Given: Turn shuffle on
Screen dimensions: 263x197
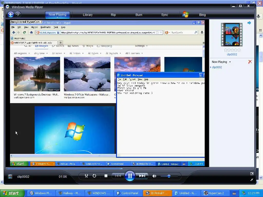Looking at the screenshot, I should pos(86,176).
